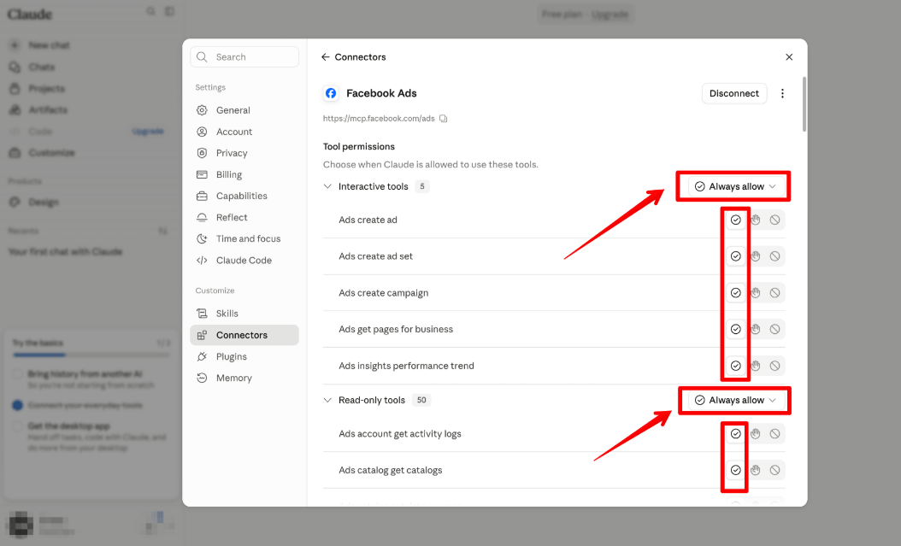This screenshot has width=901, height=546.
Task: Click Upgrade in Free plan banner
Action: point(609,15)
